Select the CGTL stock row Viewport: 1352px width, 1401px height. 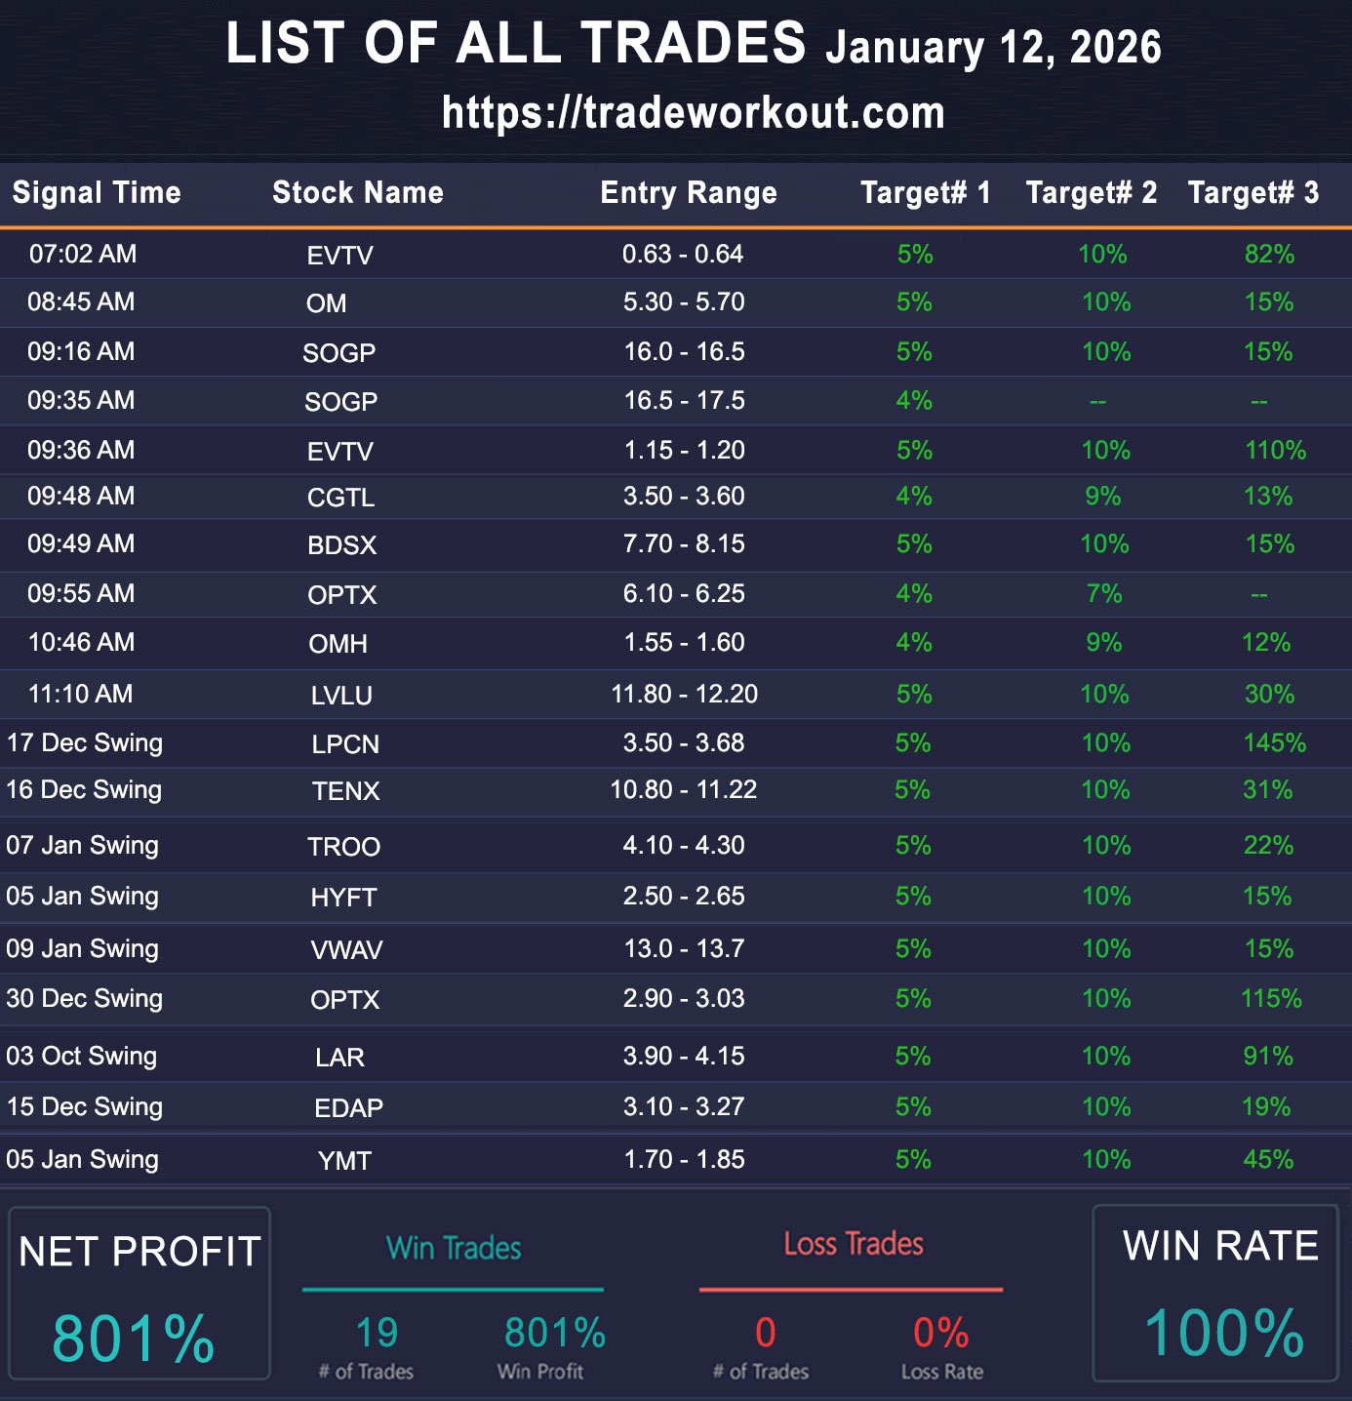coord(340,498)
